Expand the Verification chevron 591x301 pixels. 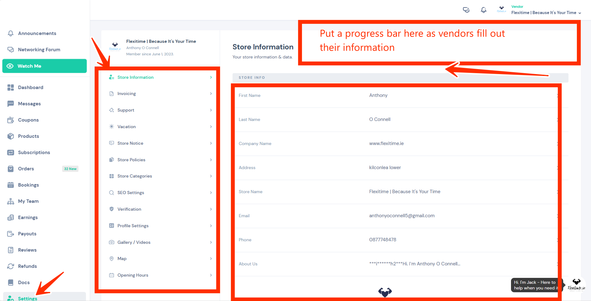point(211,209)
